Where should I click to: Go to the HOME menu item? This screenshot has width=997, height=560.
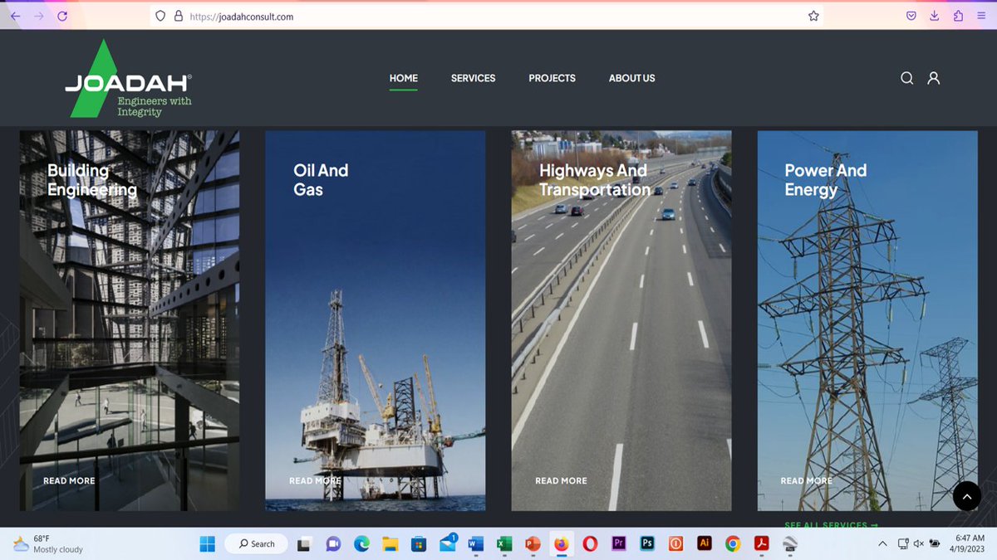tap(404, 78)
